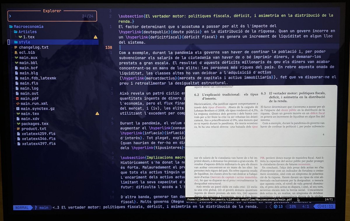This screenshot has width=350, height=221.
Task: Click the file icon next to main.bcf
Action: (x=16, y=68)
